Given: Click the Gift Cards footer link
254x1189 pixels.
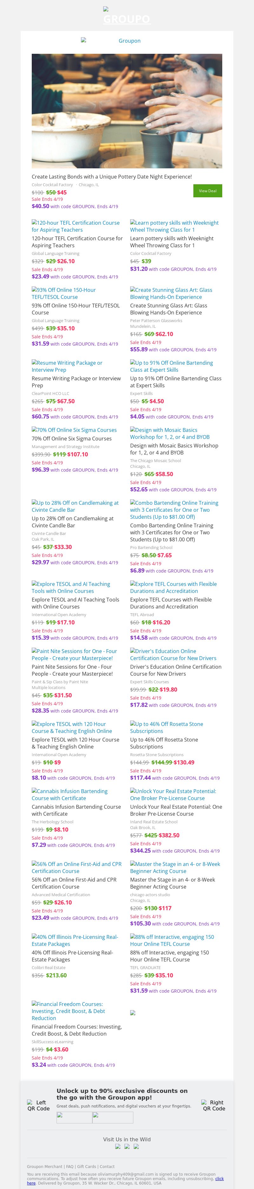Looking at the screenshot, I should 86,1166.
